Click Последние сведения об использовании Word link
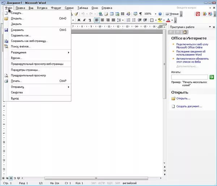The width and height of the screenshot is (217, 186). coord(191,53)
